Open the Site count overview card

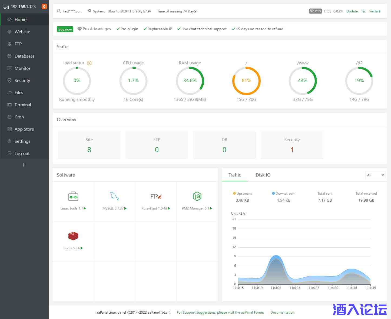(89, 145)
